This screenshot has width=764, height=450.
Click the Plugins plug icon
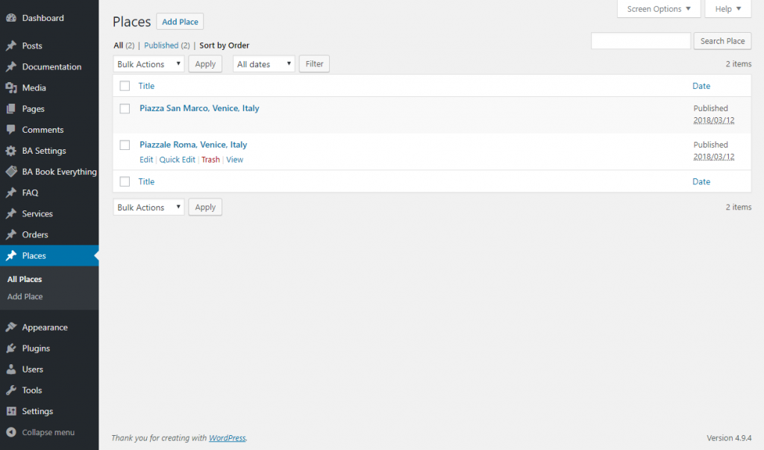point(11,349)
